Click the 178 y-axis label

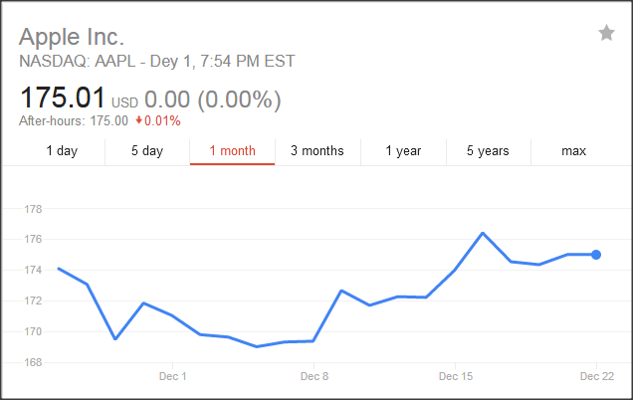pos(31,209)
